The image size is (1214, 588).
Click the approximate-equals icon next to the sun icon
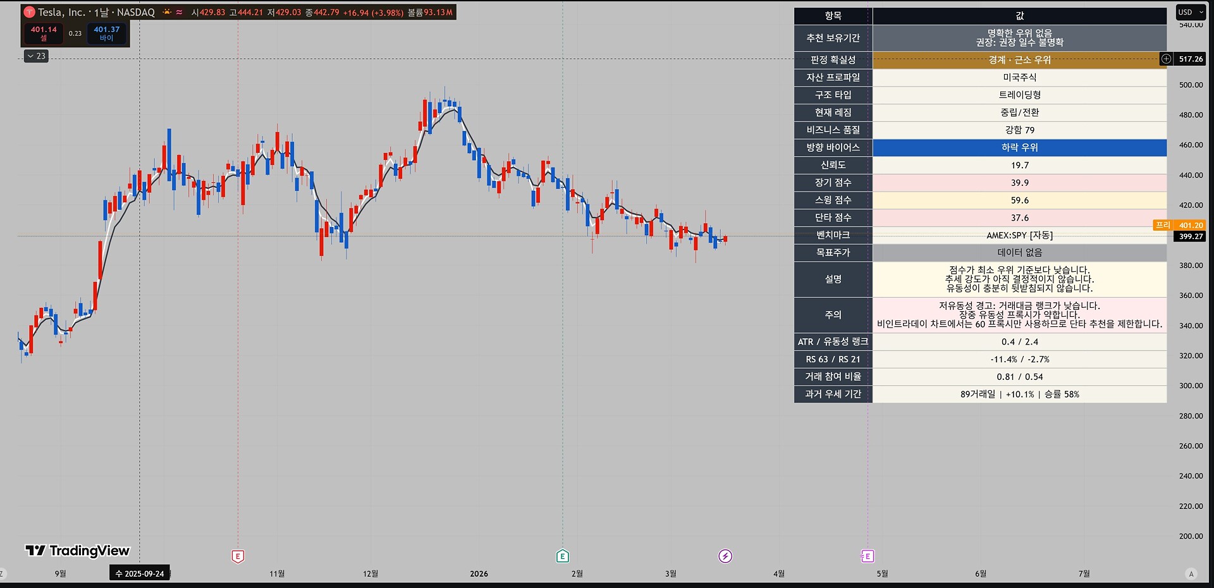[180, 12]
